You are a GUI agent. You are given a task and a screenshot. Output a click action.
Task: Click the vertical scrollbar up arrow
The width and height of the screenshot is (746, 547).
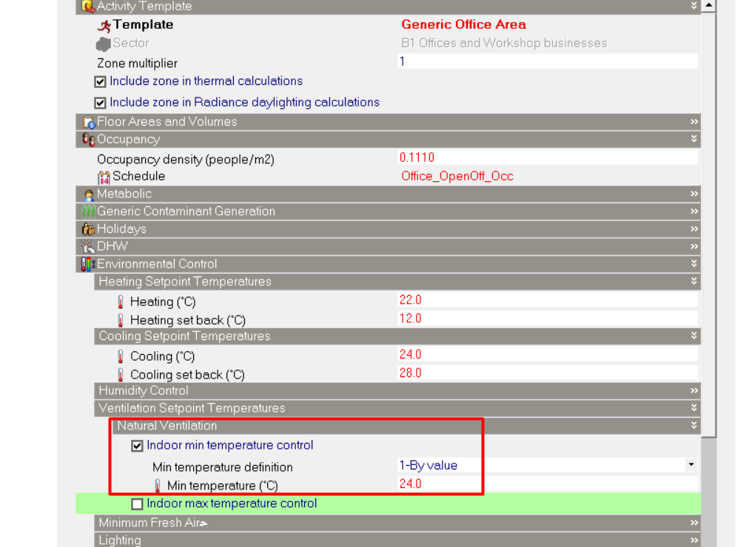coord(708,6)
